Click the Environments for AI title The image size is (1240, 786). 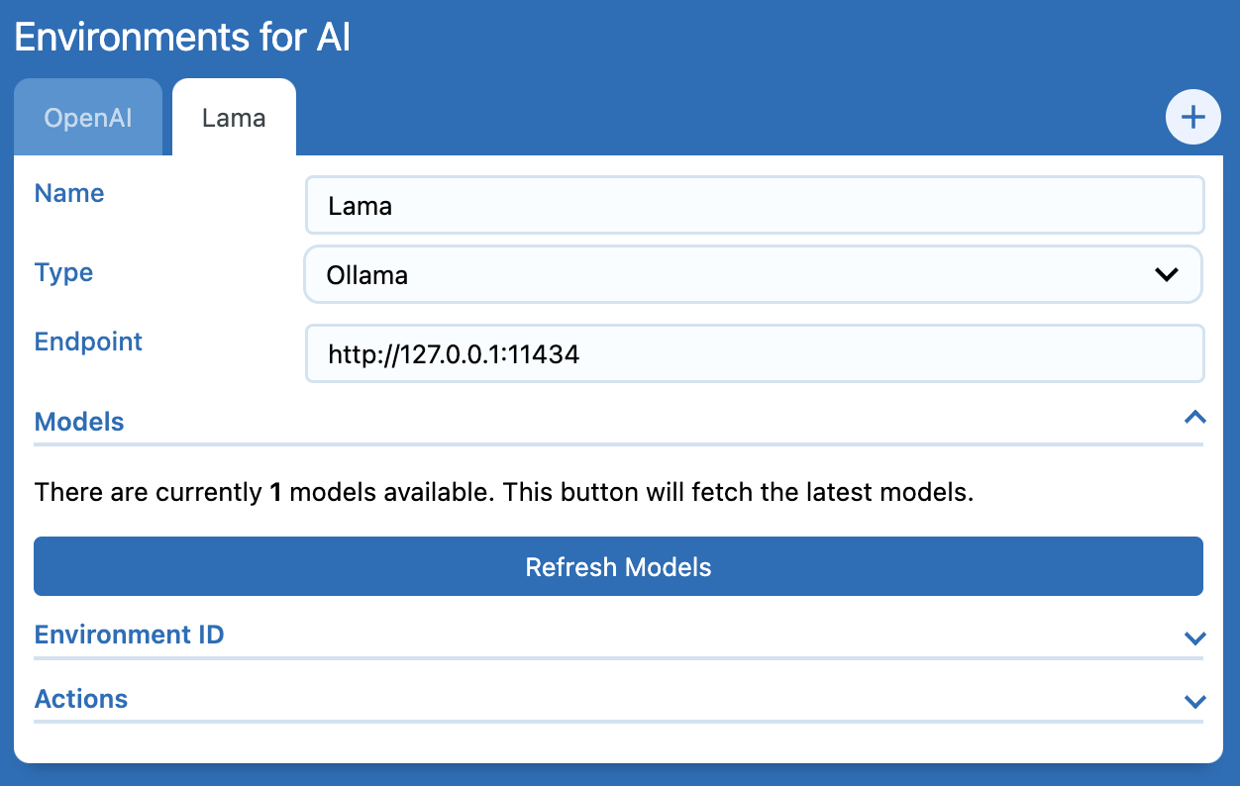pyautogui.click(x=183, y=37)
